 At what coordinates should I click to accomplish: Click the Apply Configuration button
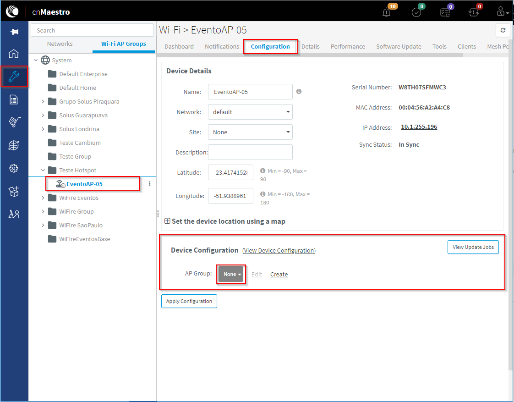click(189, 301)
